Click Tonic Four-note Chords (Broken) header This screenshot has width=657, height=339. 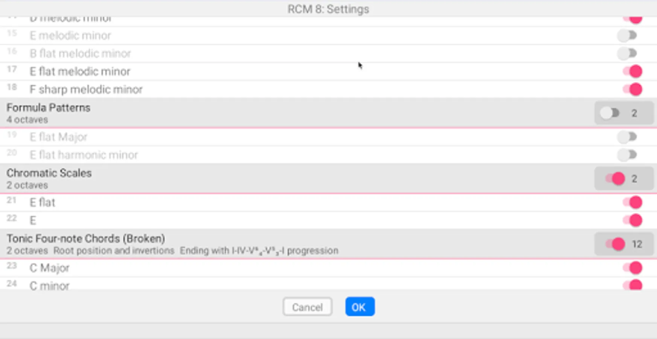tap(86, 239)
